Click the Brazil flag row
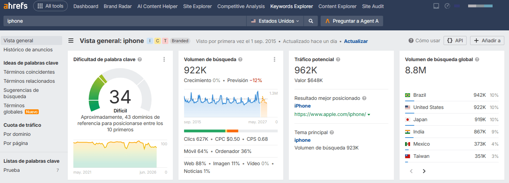 coord(452,95)
